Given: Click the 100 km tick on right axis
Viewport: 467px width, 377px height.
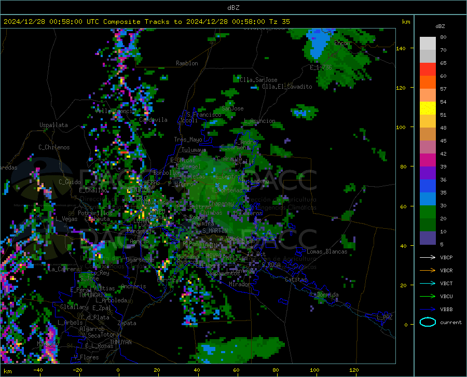Looking at the screenshot, I should coord(401,128).
